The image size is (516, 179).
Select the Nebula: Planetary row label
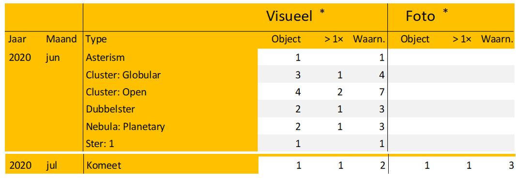[125, 127]
